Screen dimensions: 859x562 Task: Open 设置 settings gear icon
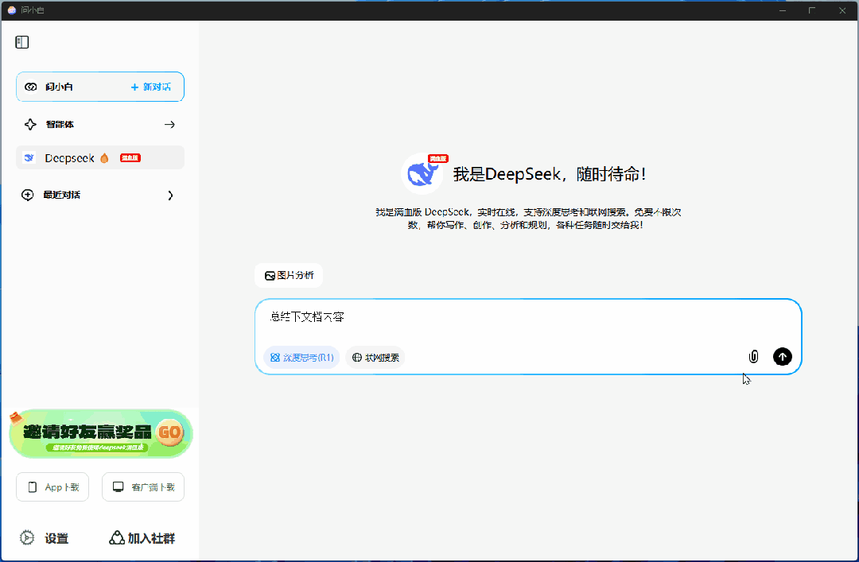coord(28,538)
